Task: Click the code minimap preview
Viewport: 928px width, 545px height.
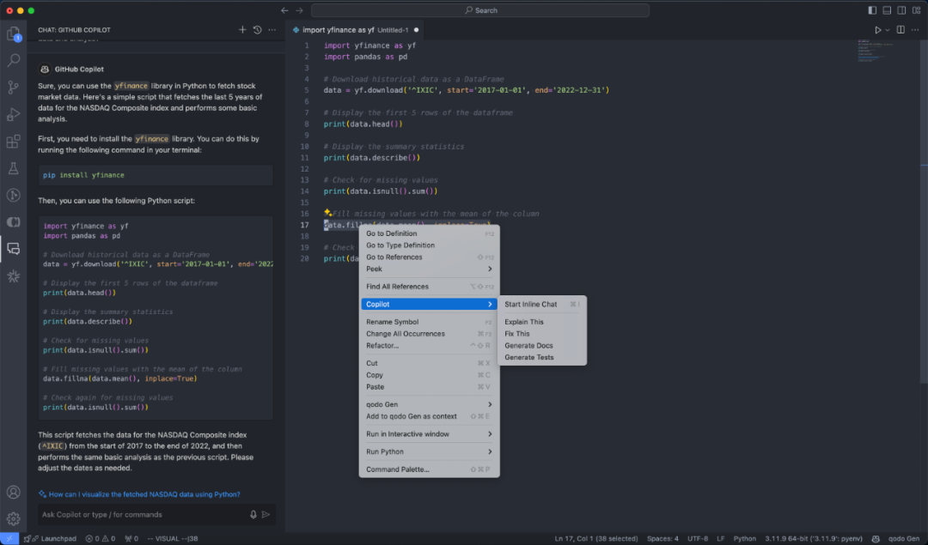Action: 875,51
